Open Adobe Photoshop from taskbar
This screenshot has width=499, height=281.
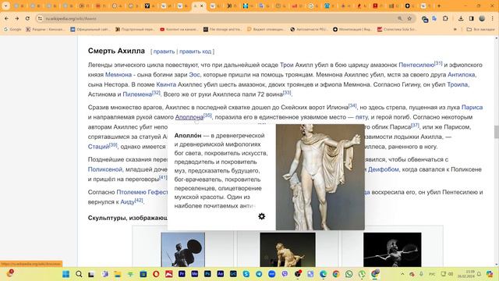pos(207,274)
